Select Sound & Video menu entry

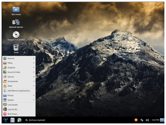[x=19, y=72]
